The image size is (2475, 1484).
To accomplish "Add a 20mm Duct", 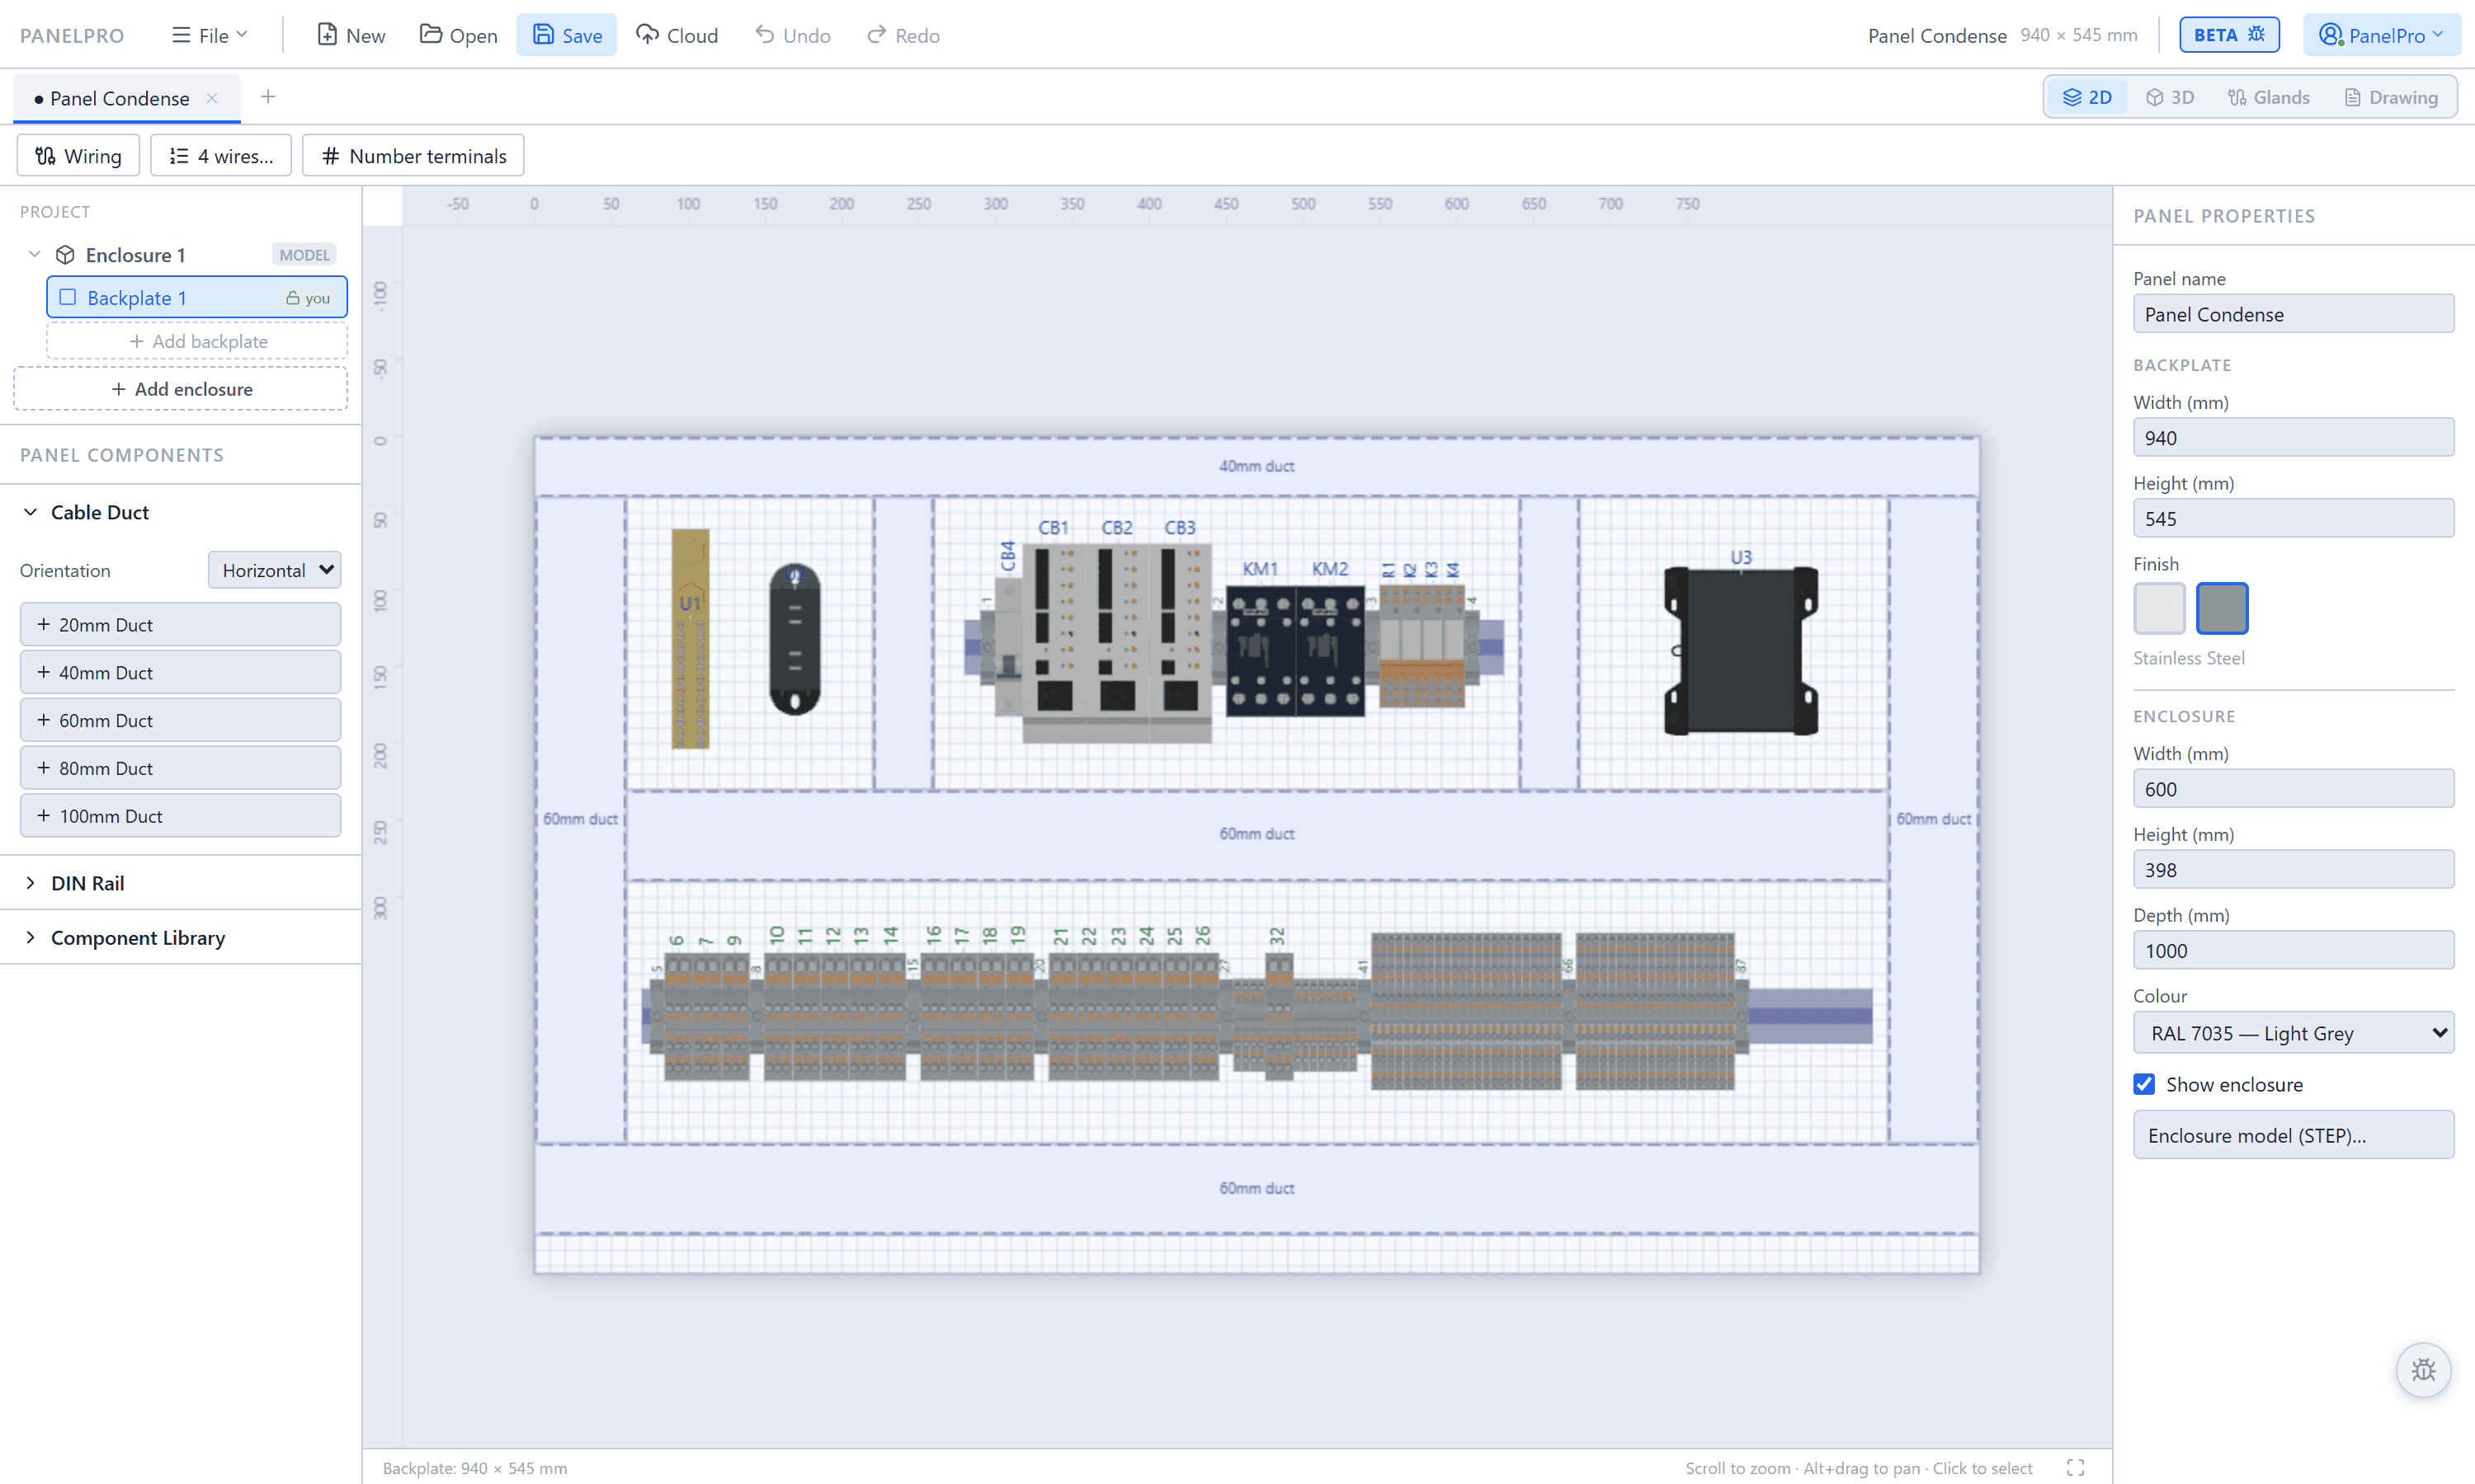I will coord(180,625).
